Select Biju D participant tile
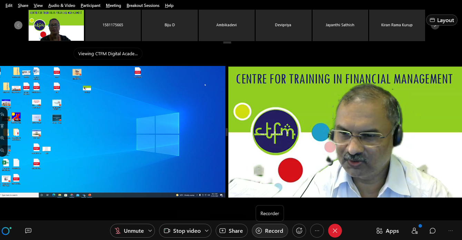 click(x=170, y=25)
